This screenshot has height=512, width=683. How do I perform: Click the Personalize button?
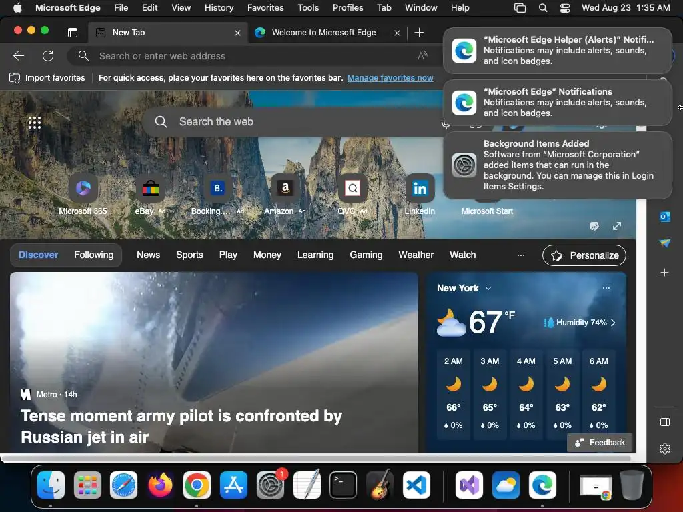point(584,255)
